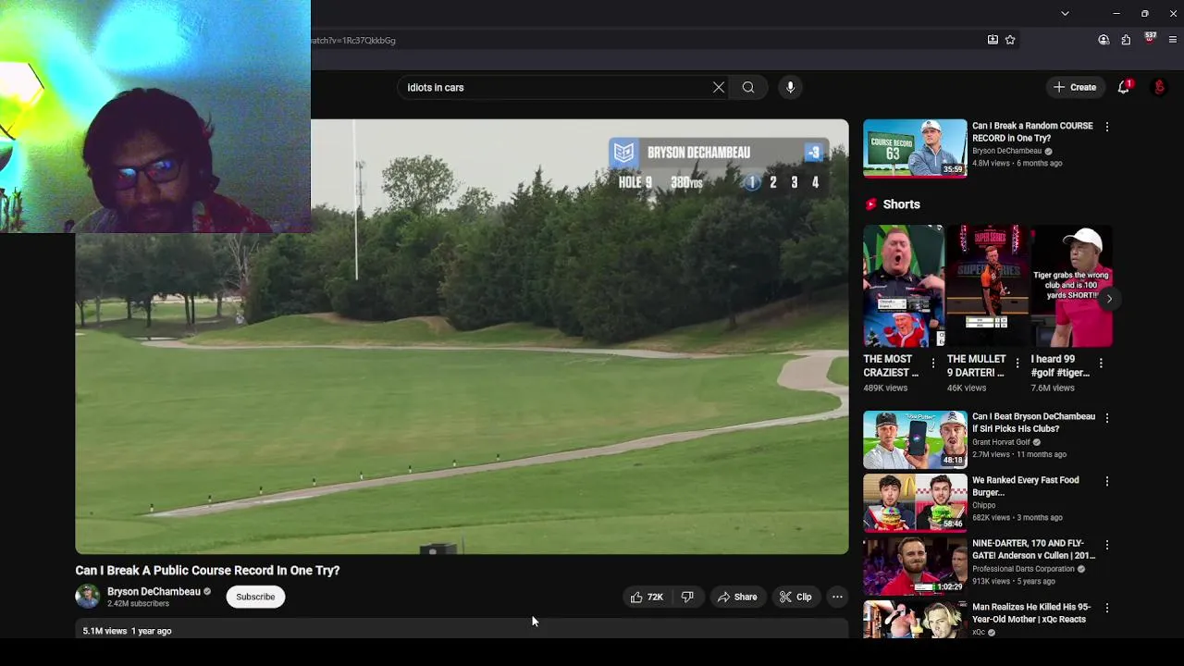Image resolution: width=1184 pixels, height=666 pixels.
Task: Open THE MULLET 9 DARTER short thumbnail
Action: 987,286
